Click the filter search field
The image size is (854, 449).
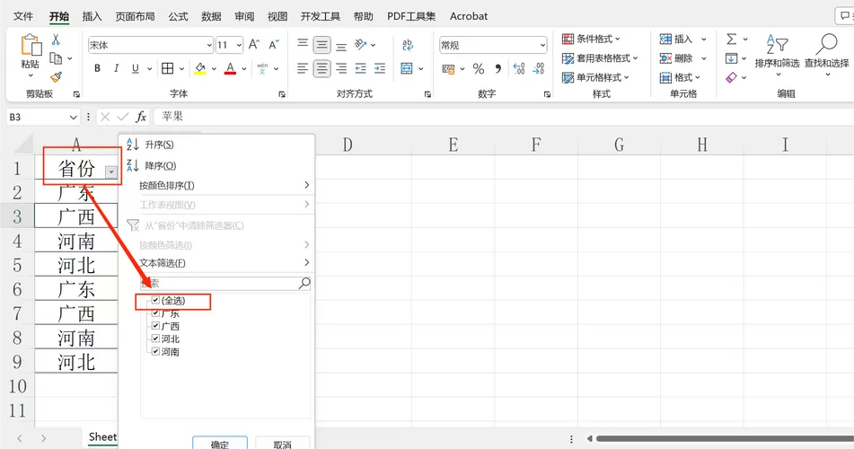pos(225,284)
